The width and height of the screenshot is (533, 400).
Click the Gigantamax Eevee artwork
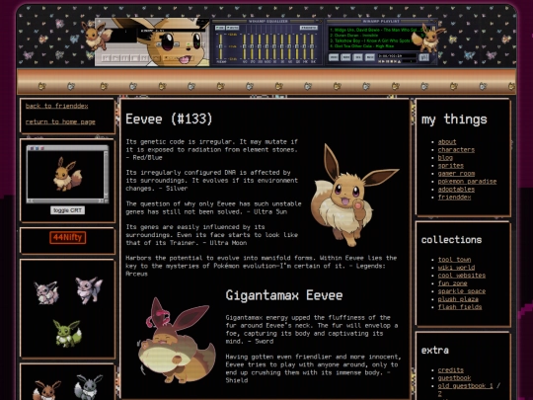pyautogui.click(x=176, y=341)
